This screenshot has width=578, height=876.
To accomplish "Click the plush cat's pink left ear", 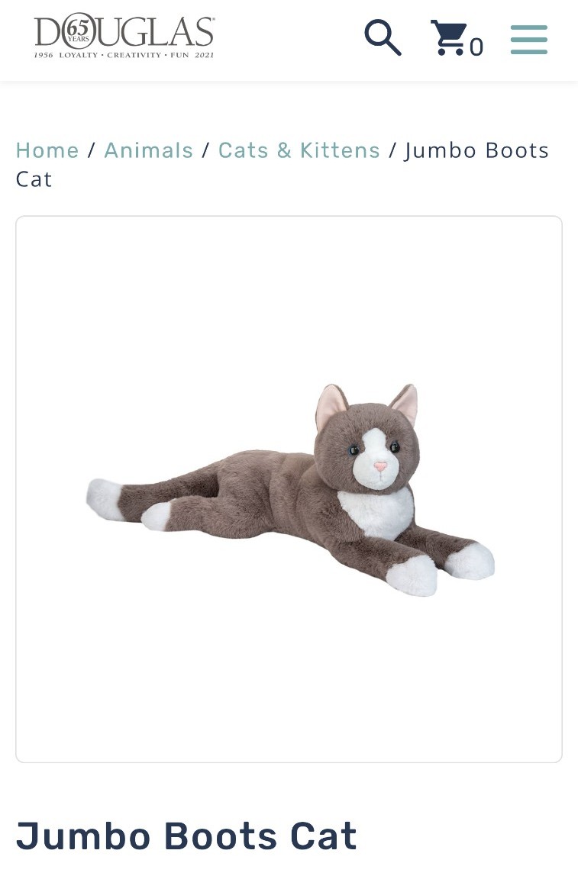I will 330,405.
